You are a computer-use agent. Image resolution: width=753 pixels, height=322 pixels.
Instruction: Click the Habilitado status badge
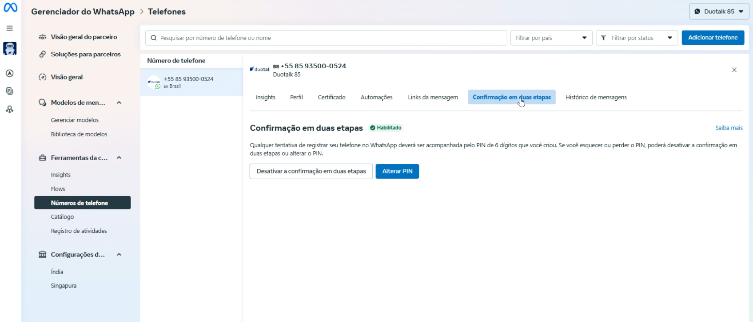click(x=386, y=128)
